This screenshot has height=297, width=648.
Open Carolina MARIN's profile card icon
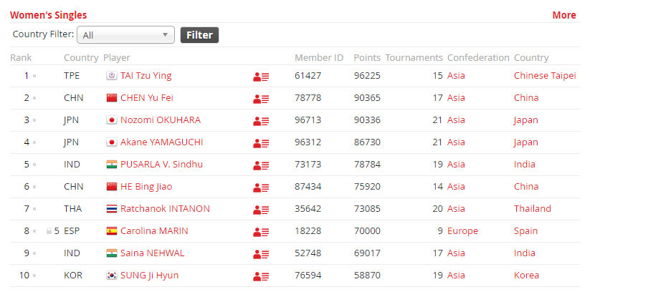(261, 233)
